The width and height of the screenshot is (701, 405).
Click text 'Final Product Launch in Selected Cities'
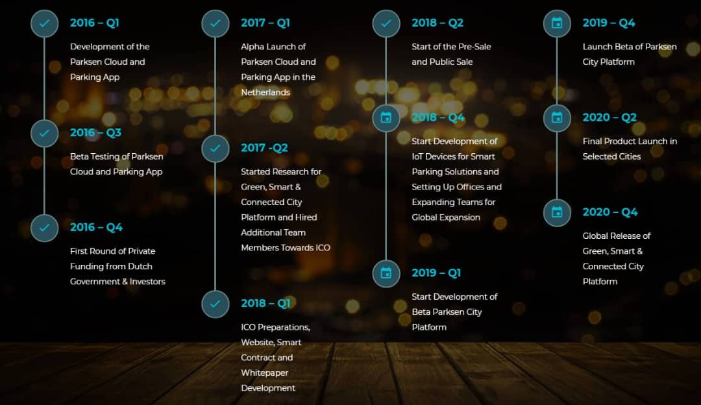(x=630, y=149)
